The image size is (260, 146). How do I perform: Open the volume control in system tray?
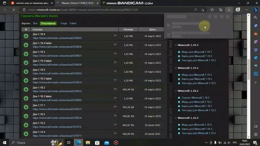coord(229,142)
